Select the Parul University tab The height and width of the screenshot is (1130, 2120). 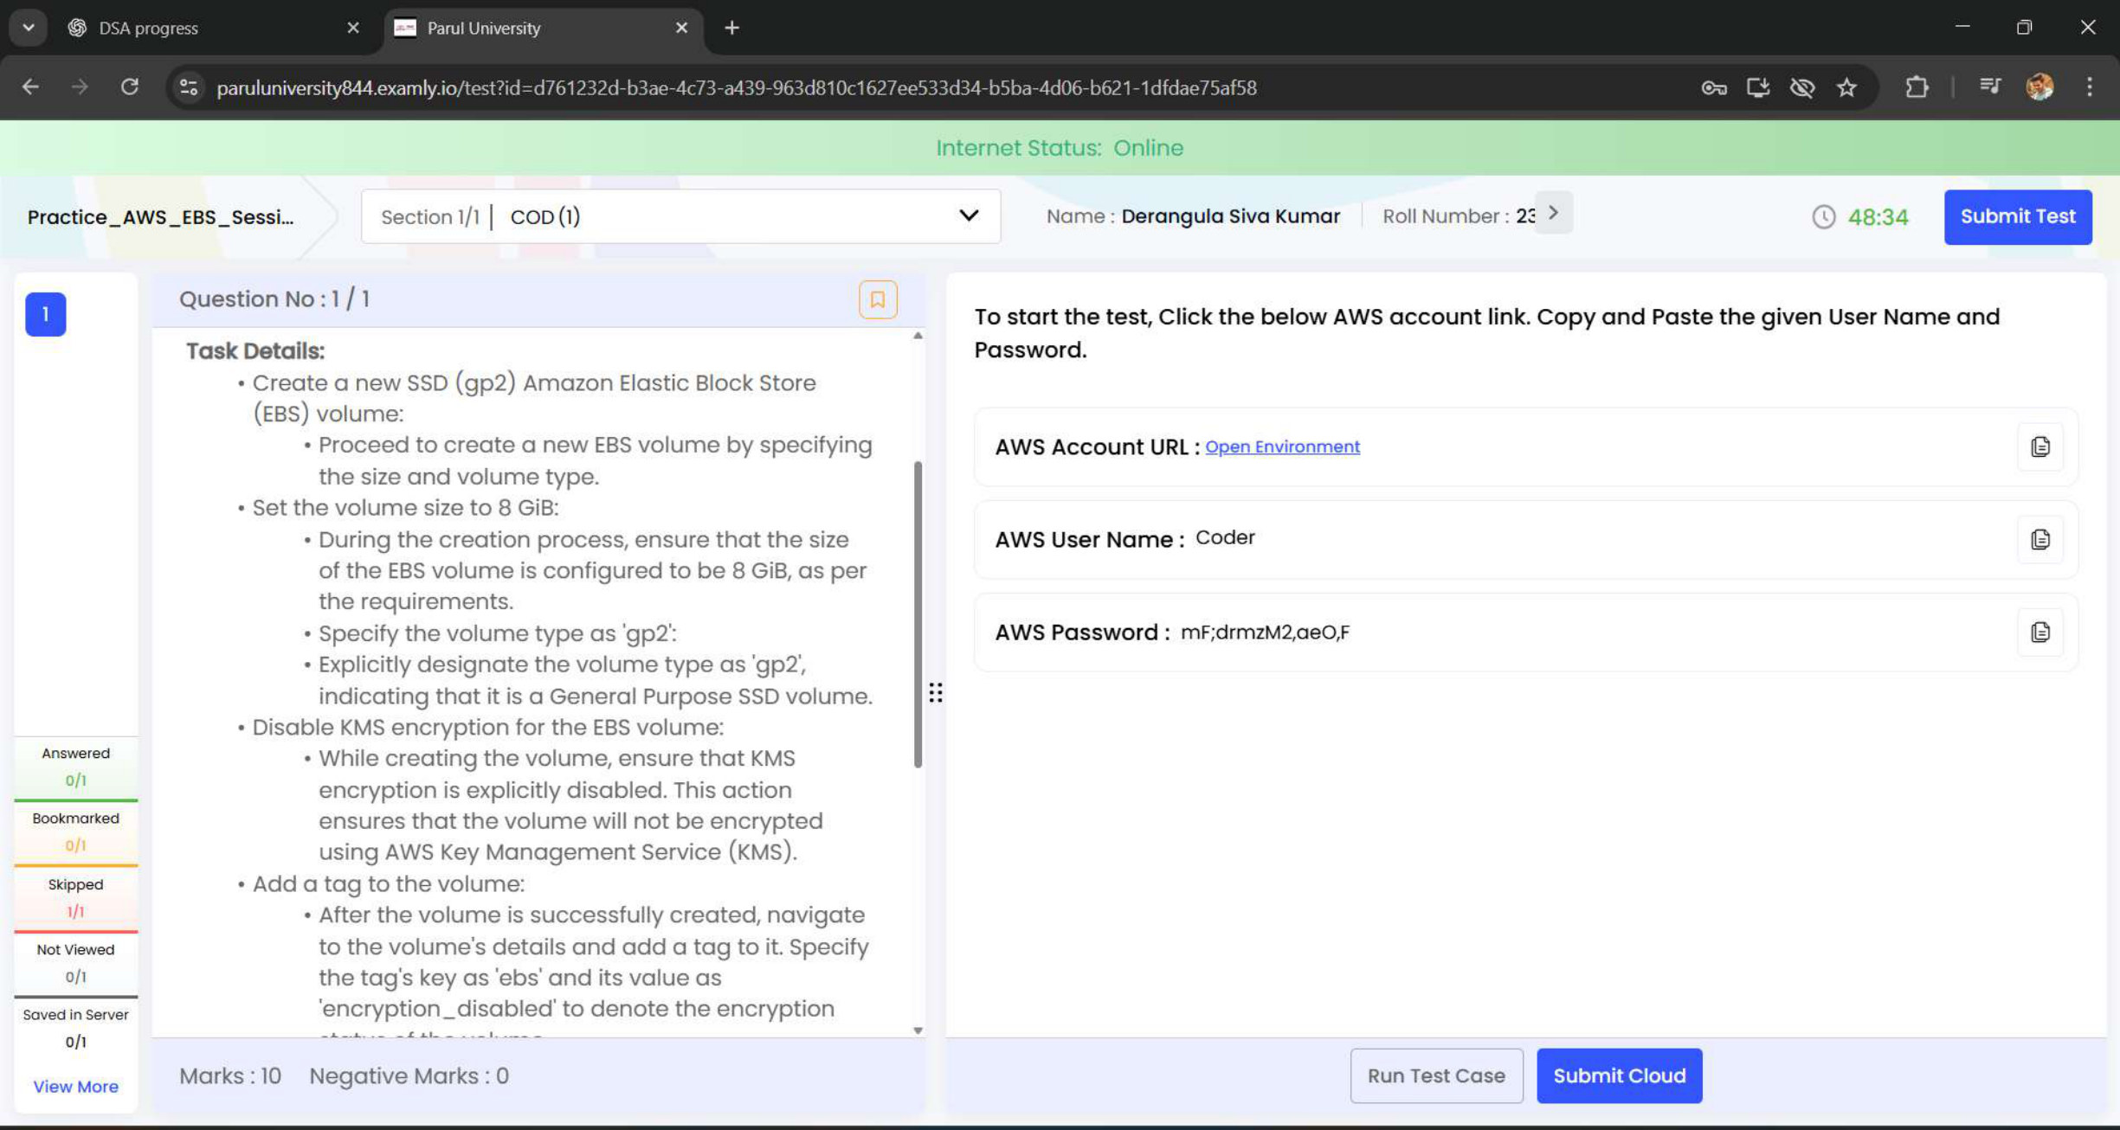tap(544, 28)
